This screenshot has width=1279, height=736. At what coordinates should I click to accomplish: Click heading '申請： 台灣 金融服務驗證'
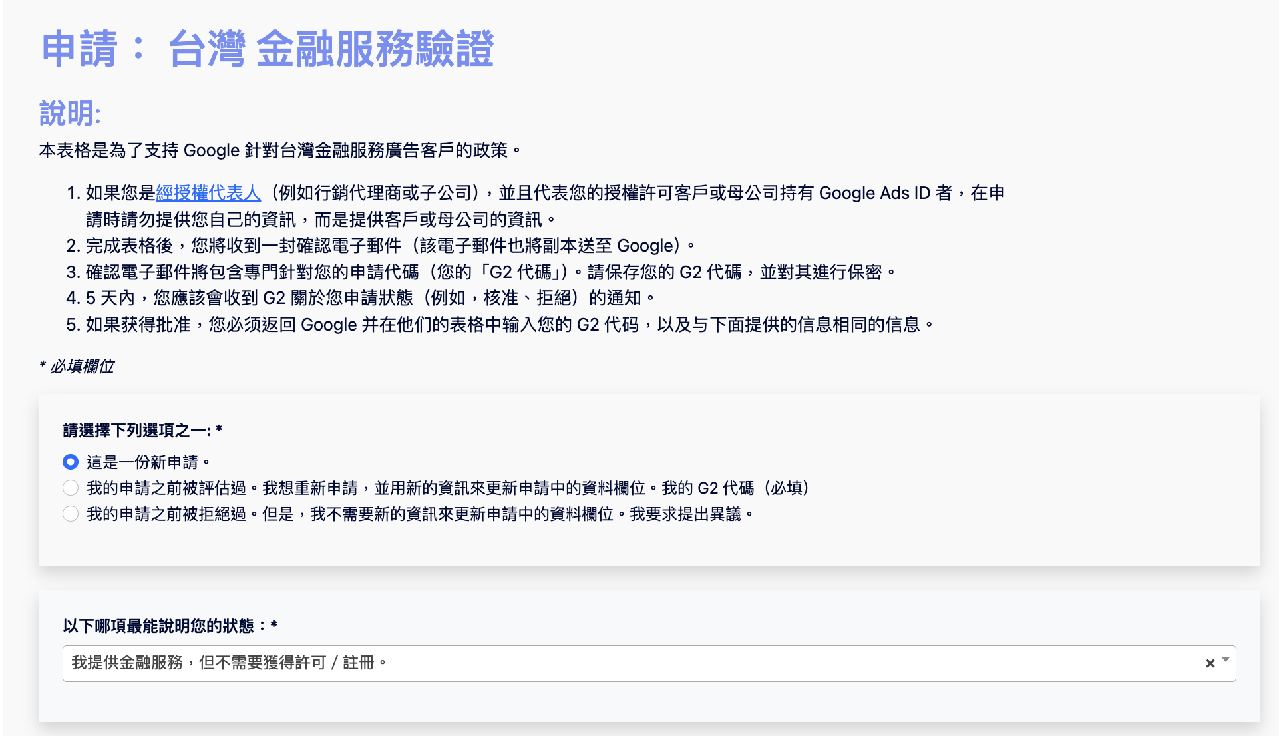point(268,49)
